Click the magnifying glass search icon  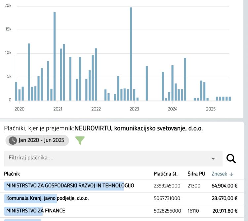coord(231,159)
